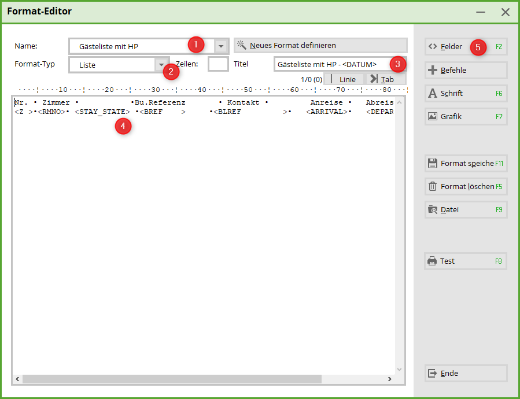Click the <ARRIVAL> field placeholder
The width and height of the screenshot is (520, 399).
point(327,112)
